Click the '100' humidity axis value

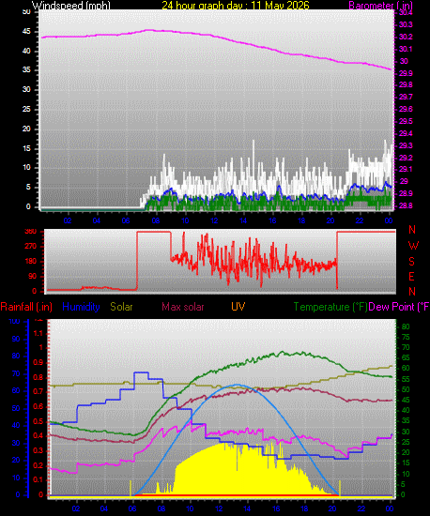pyautogui.click(x=14, y=321)
